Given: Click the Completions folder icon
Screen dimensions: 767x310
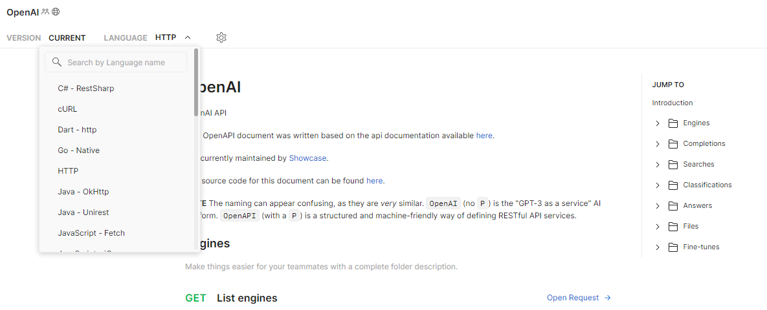Looking at the screenshot, I should [x=673, y=144].
